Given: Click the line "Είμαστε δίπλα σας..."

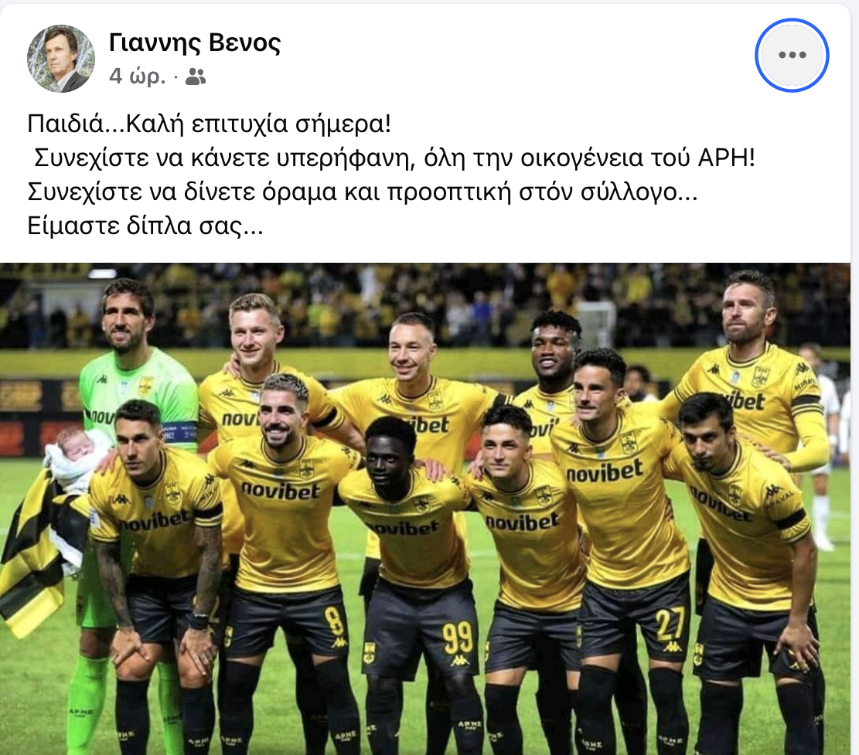Looking at the screenshot, I should [145, 226].
